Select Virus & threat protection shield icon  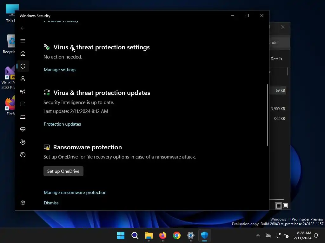[23, 66]
